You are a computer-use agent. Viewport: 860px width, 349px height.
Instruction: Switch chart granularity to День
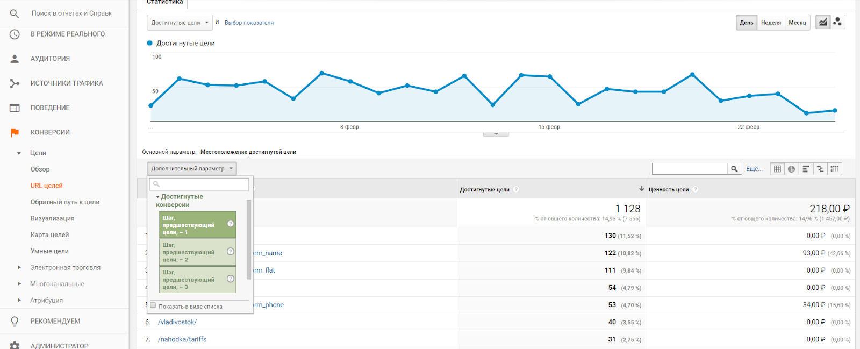747,23
